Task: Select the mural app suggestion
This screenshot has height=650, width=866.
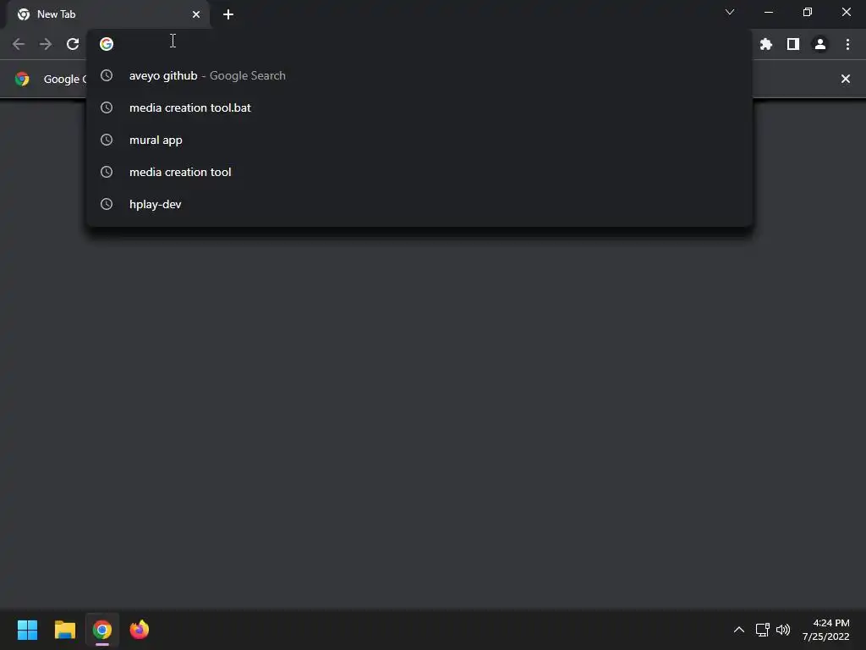Action: pos(419,140)
